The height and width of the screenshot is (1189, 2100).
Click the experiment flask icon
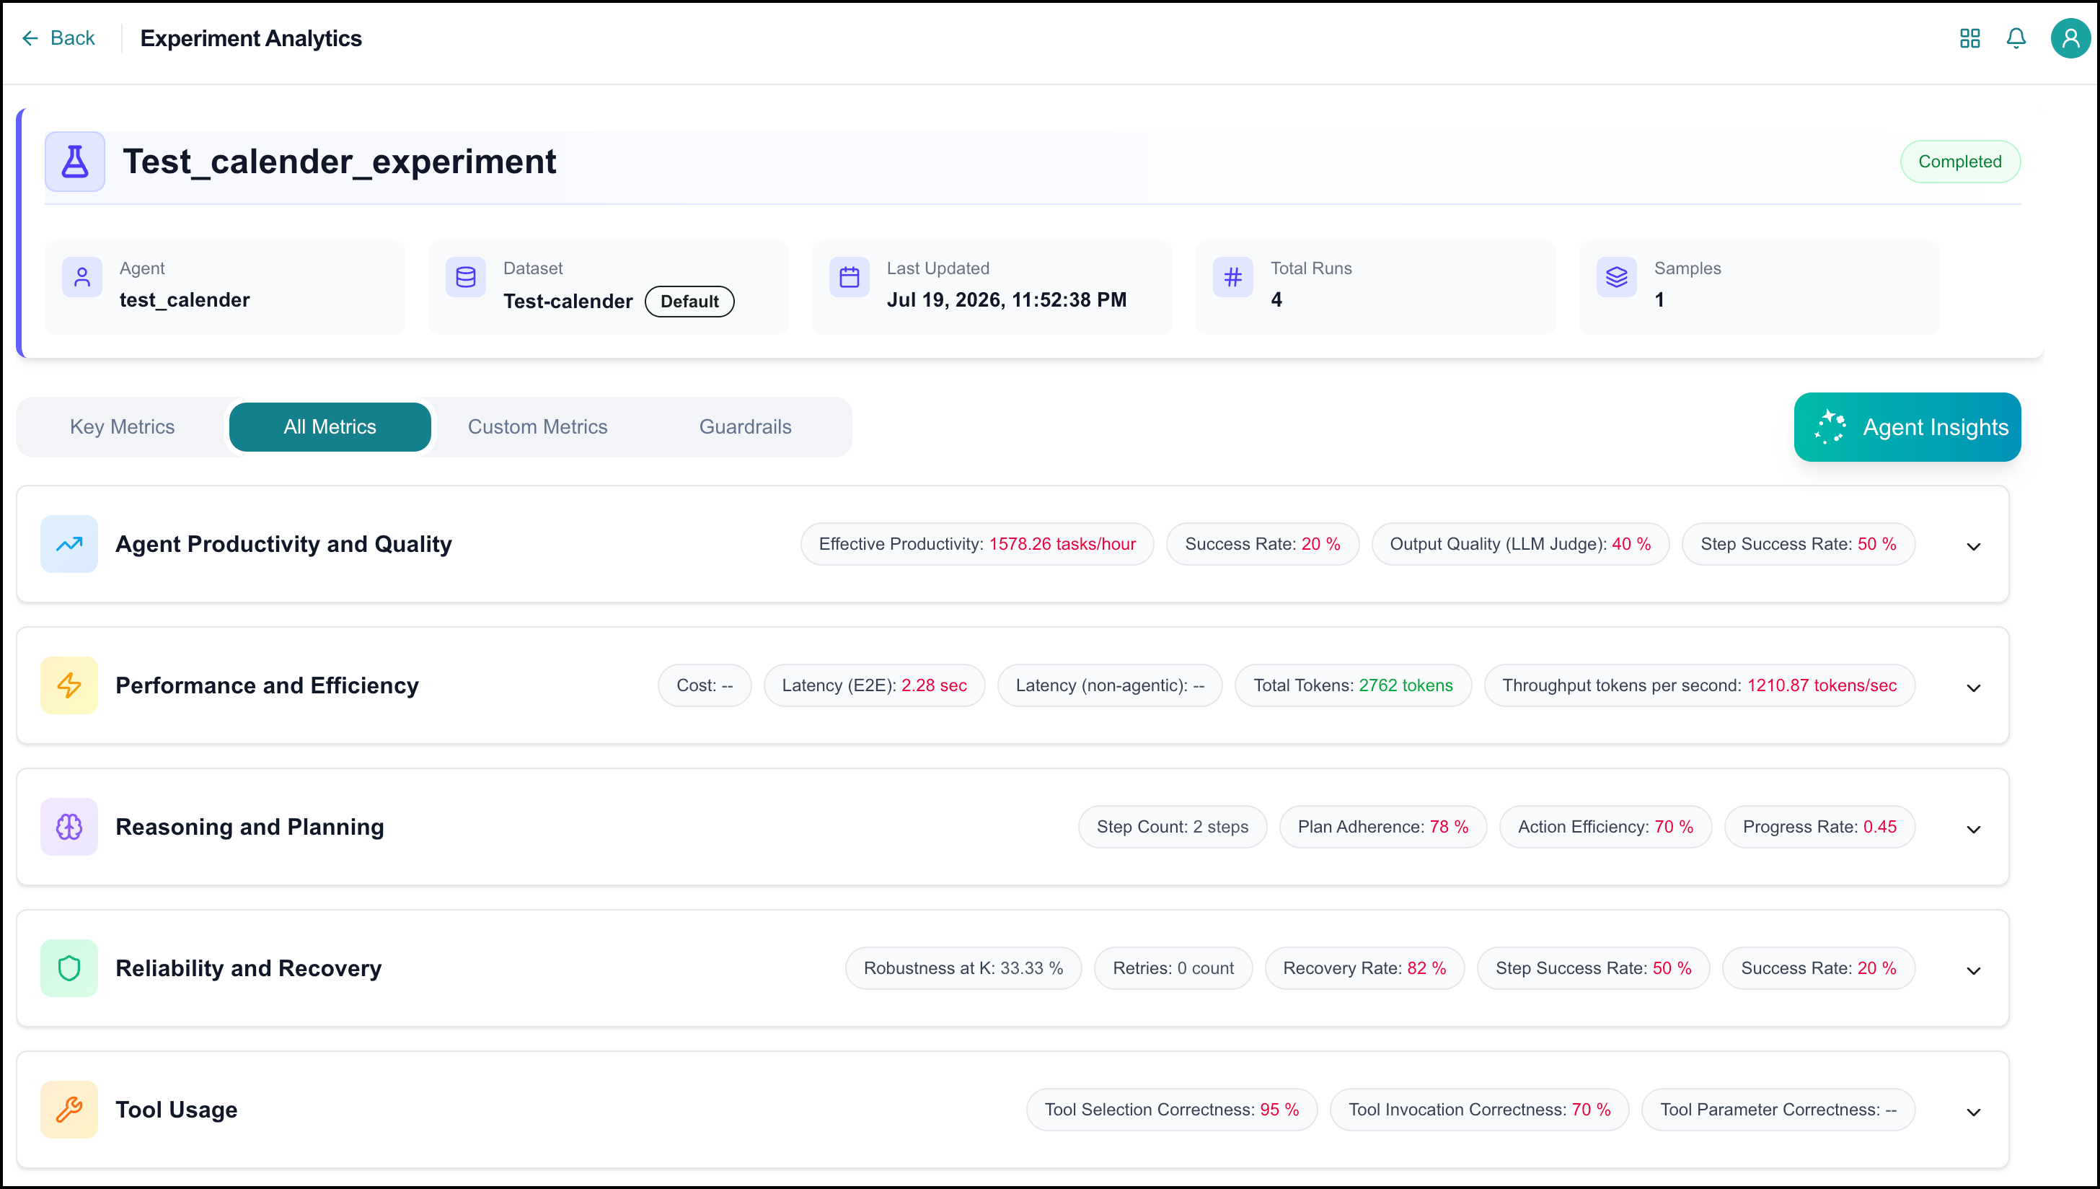[74, 162]
